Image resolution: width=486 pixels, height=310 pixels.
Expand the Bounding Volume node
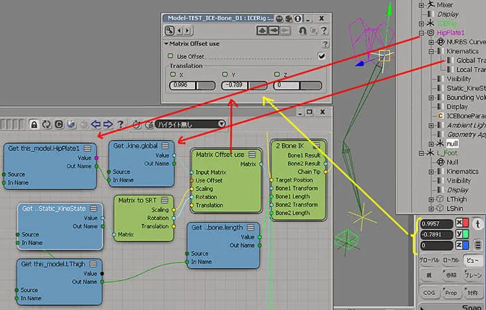(x=431, y=98)
